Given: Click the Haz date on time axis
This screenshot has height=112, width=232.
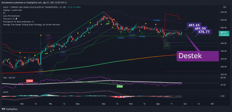Looking at the screenshot, I should [104, 104].
